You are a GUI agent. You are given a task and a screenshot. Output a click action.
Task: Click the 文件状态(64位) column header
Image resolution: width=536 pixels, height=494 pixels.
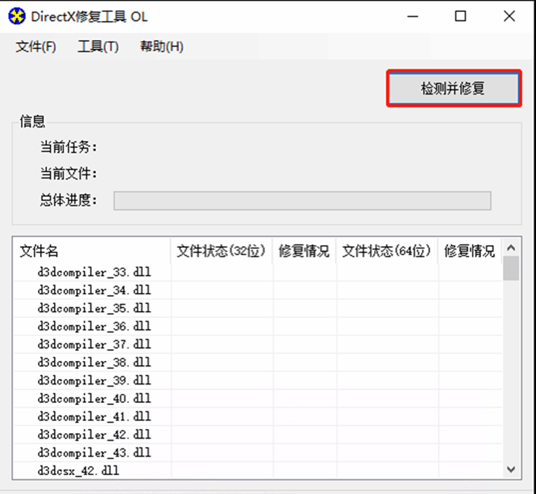[387, 251]
